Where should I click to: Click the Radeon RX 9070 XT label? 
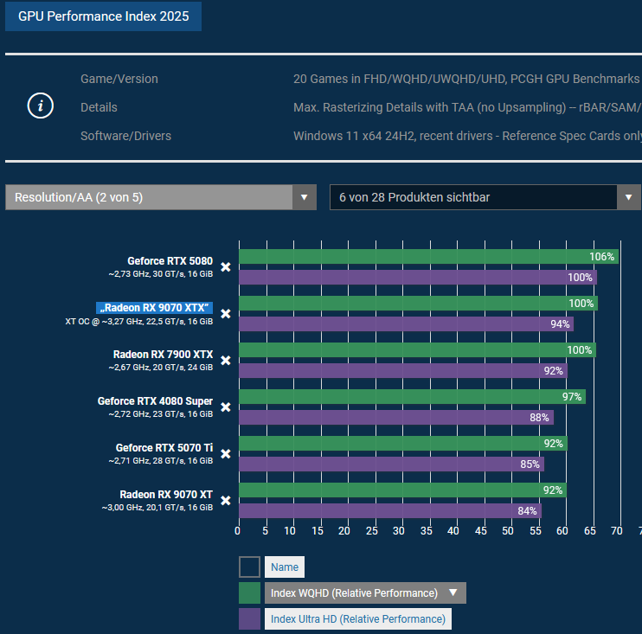click(x=166, y=495)
